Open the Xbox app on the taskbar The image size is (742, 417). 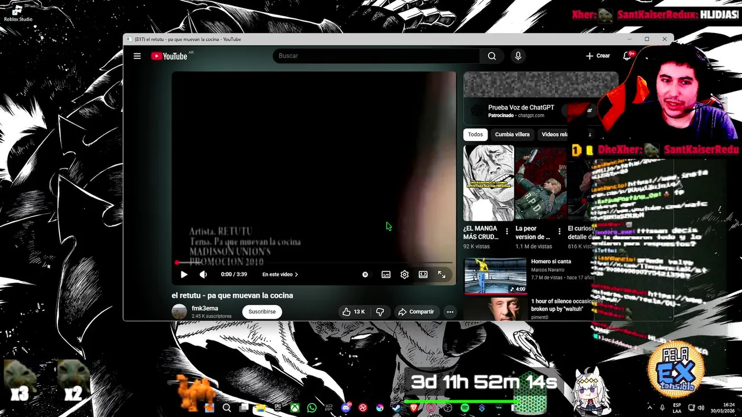pos(294,408)
